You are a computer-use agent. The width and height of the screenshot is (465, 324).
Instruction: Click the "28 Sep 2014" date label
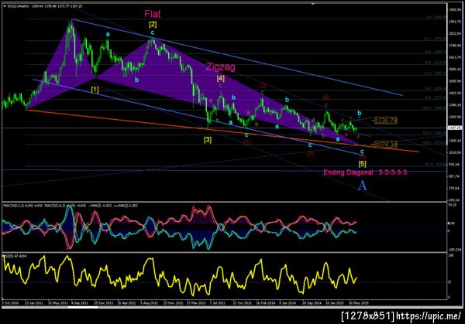click(312, 303)
